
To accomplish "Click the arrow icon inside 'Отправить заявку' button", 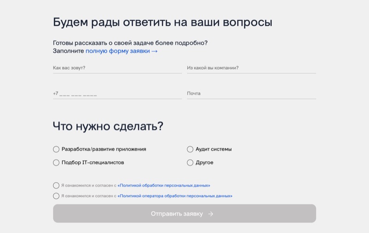I will (211, 214).
